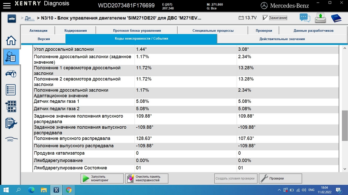Open Данные разработчиков tab
Viewport: 348px width, 195px height.
tap(313, 30)
